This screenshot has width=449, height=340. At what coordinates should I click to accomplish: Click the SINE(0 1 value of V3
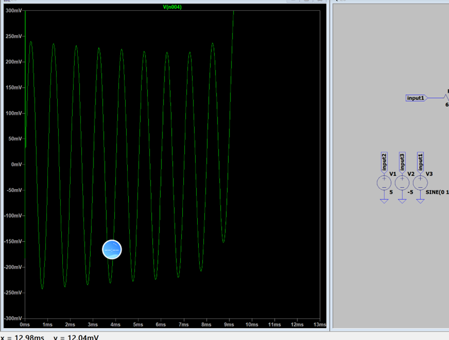[437, 192]
